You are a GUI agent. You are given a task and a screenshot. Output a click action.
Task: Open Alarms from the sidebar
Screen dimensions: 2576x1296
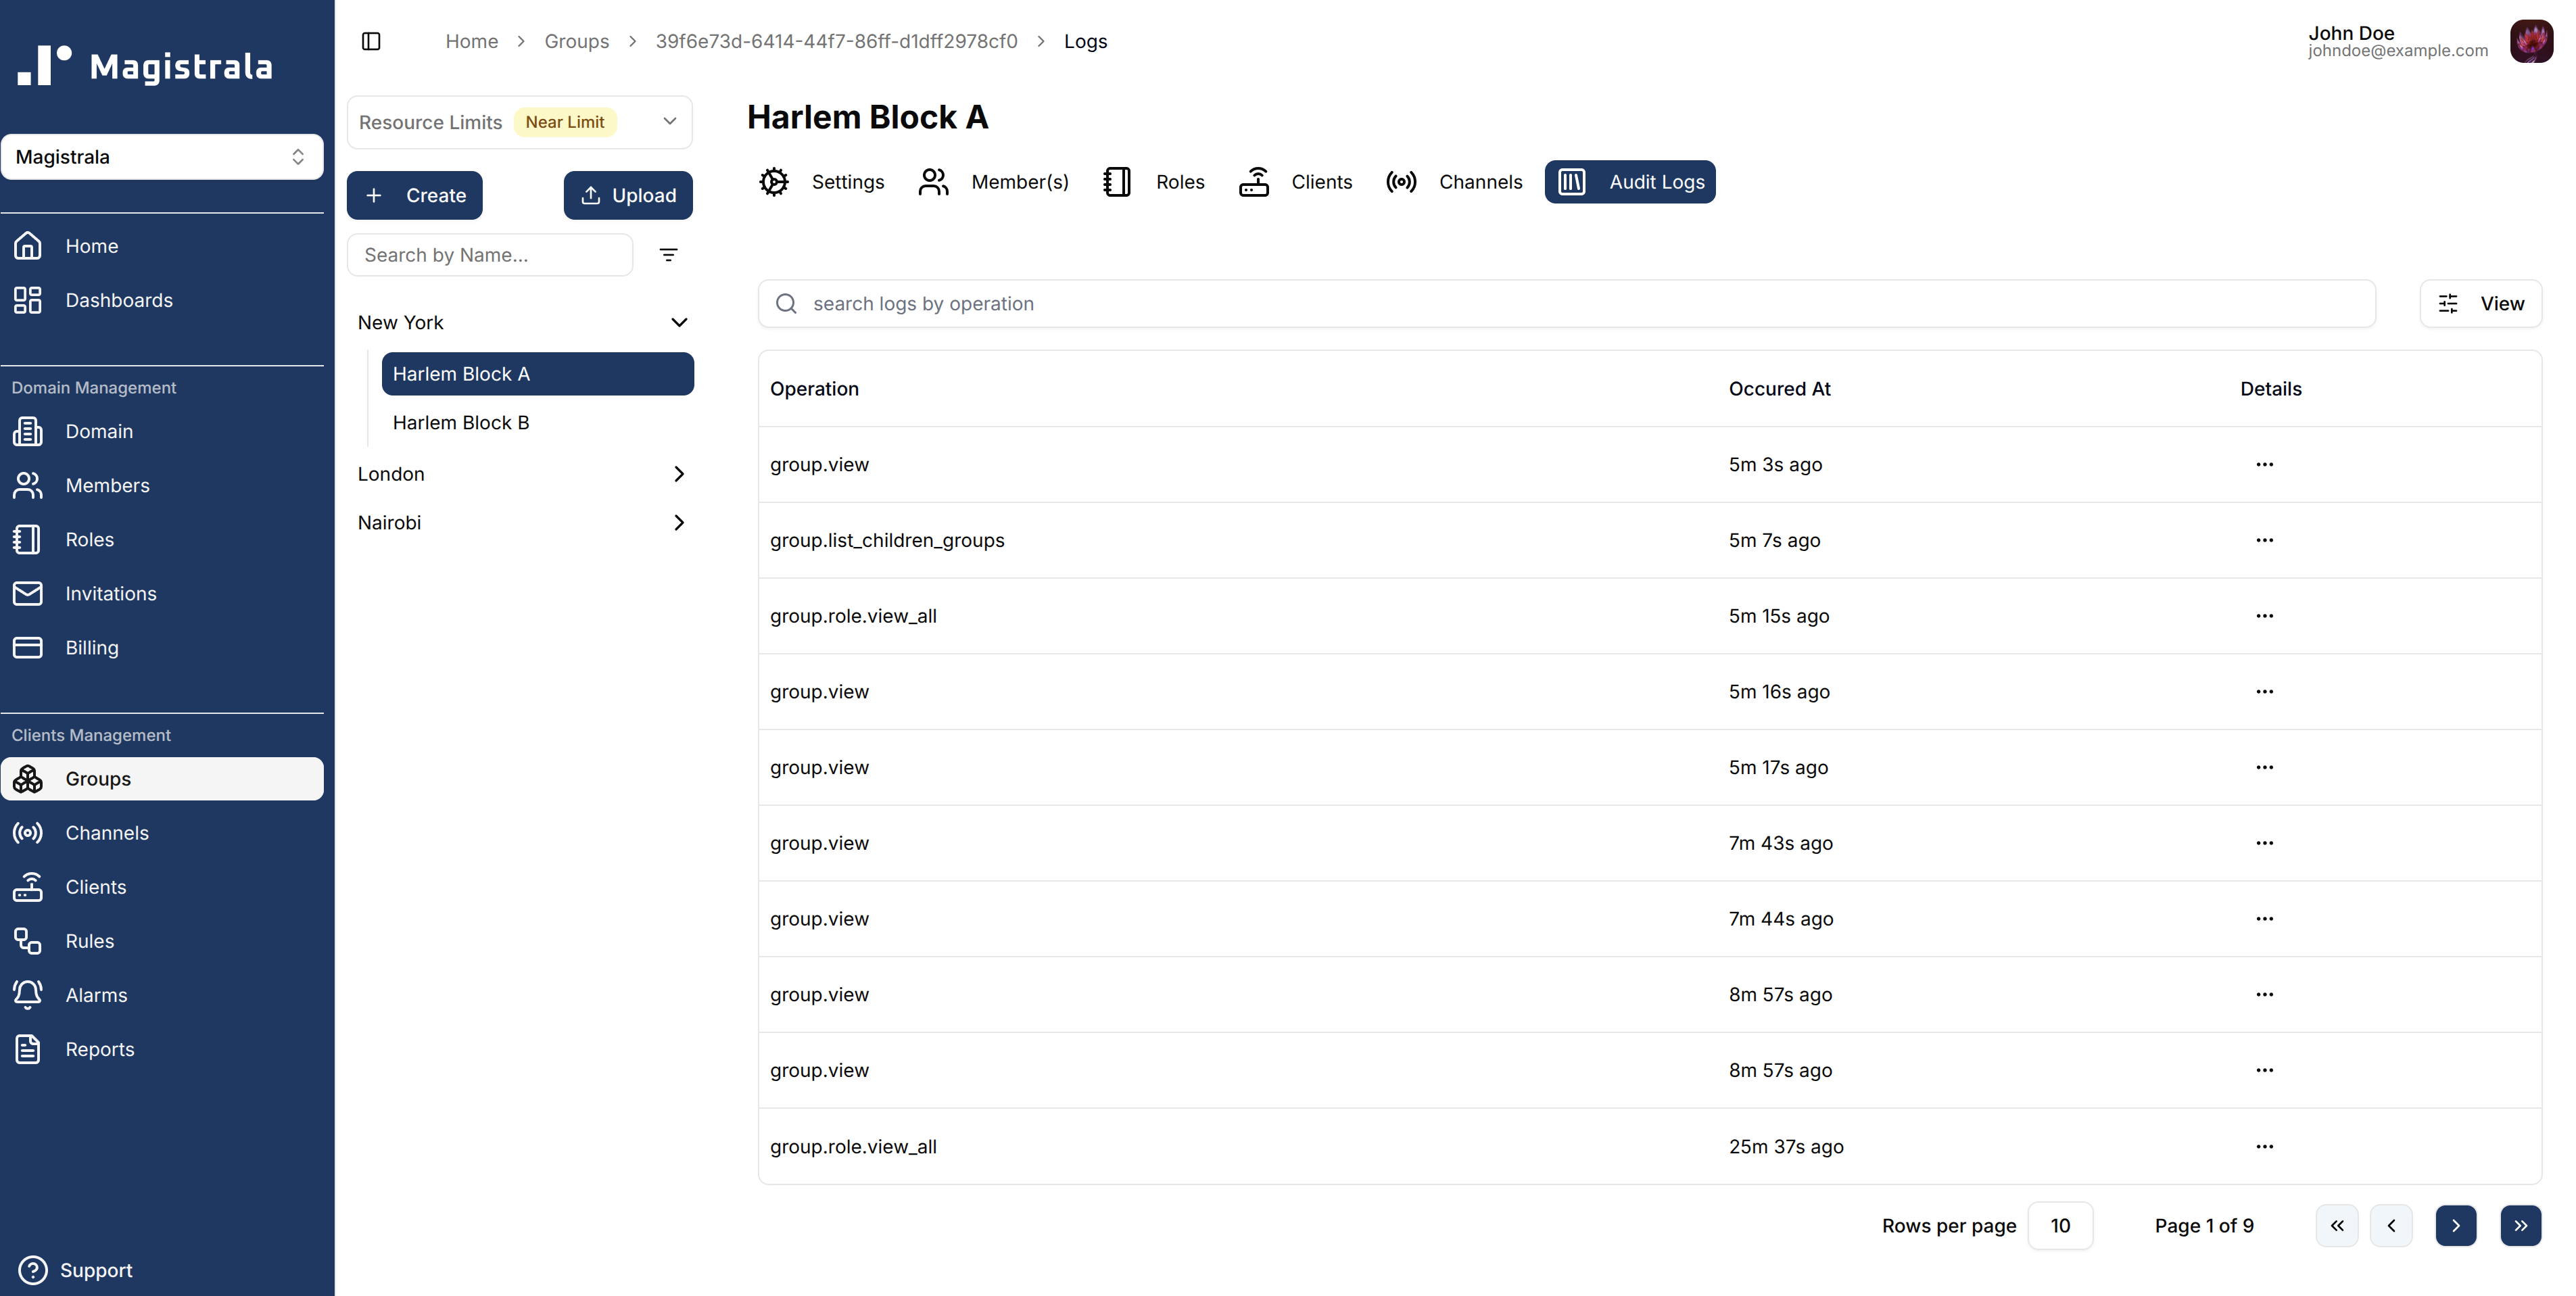[96, 994]
